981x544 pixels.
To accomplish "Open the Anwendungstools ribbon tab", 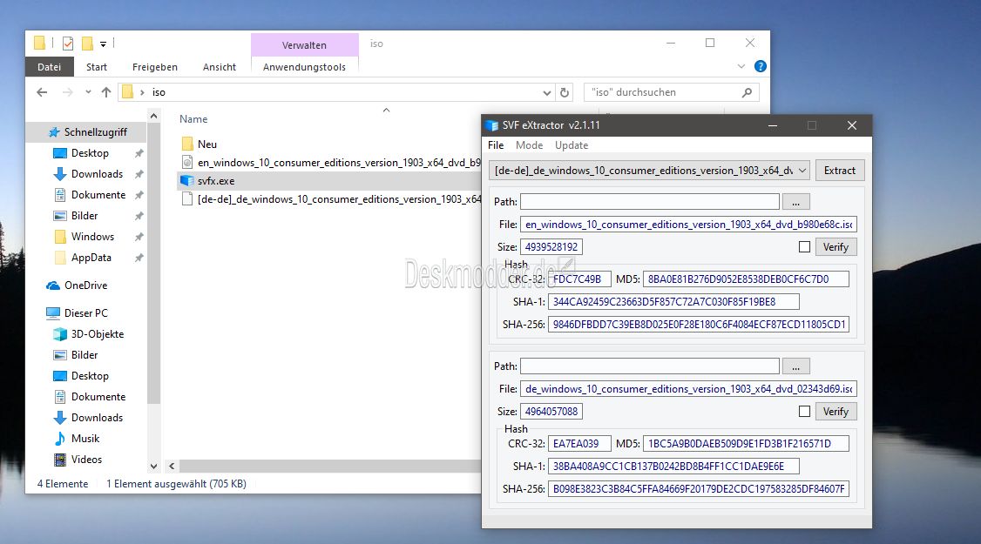I will pos(305,67).
